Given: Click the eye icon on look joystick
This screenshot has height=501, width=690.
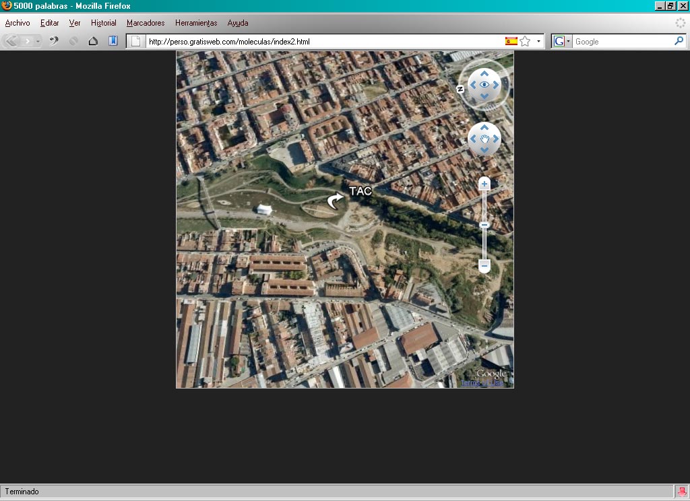Looking at the screenshot, I should click(484, 84).
